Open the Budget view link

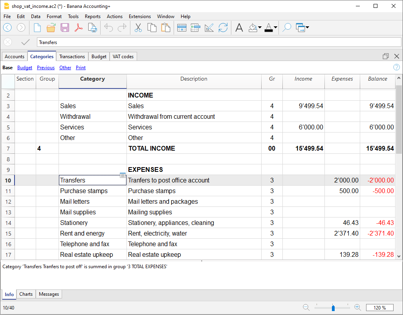click(25, 68)
